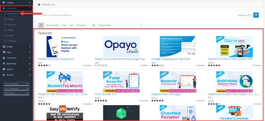Screen dimensions: 265x121
Task: Click the PayPal Checkout thumbnail image
Action: (x=65, y=47)
